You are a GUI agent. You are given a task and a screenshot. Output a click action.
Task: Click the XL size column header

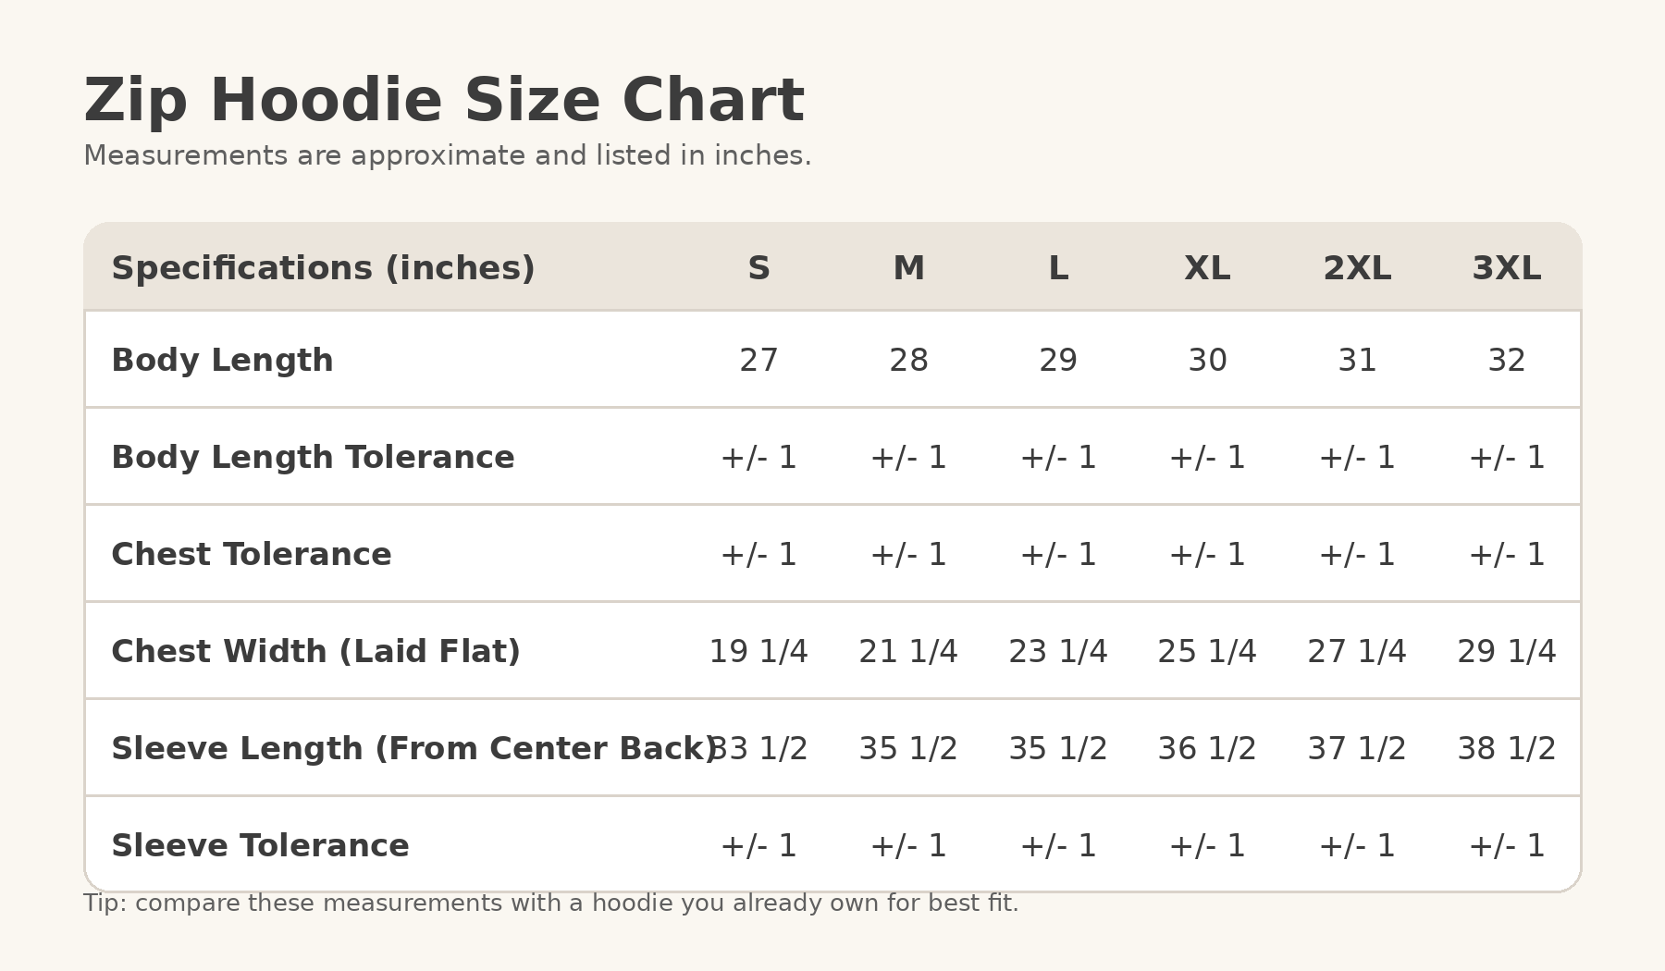1207,268
